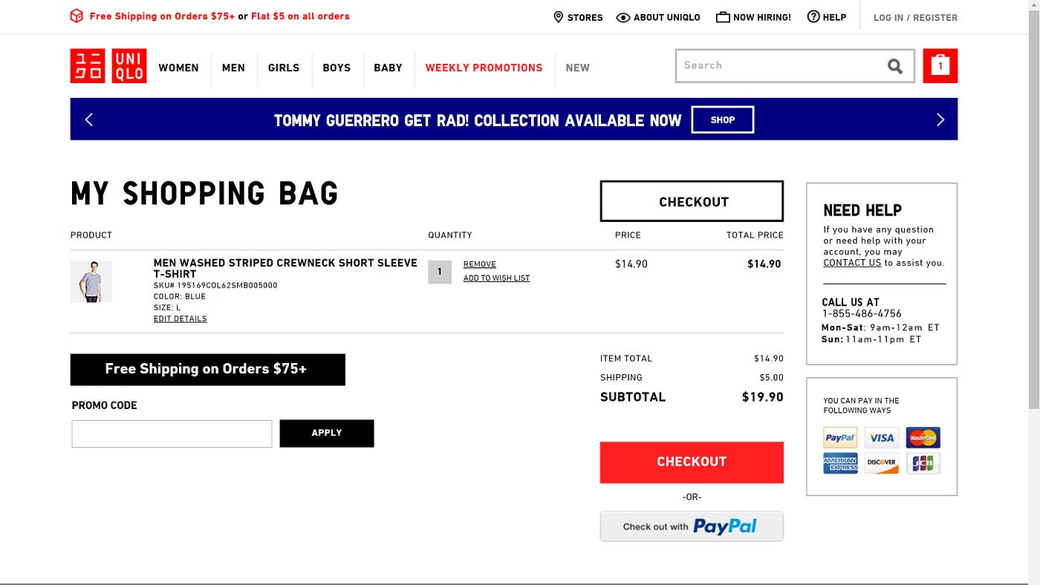Click the red CHECKOUT button
Viewport: 1040px width, 585px height.
coord(692,462)
